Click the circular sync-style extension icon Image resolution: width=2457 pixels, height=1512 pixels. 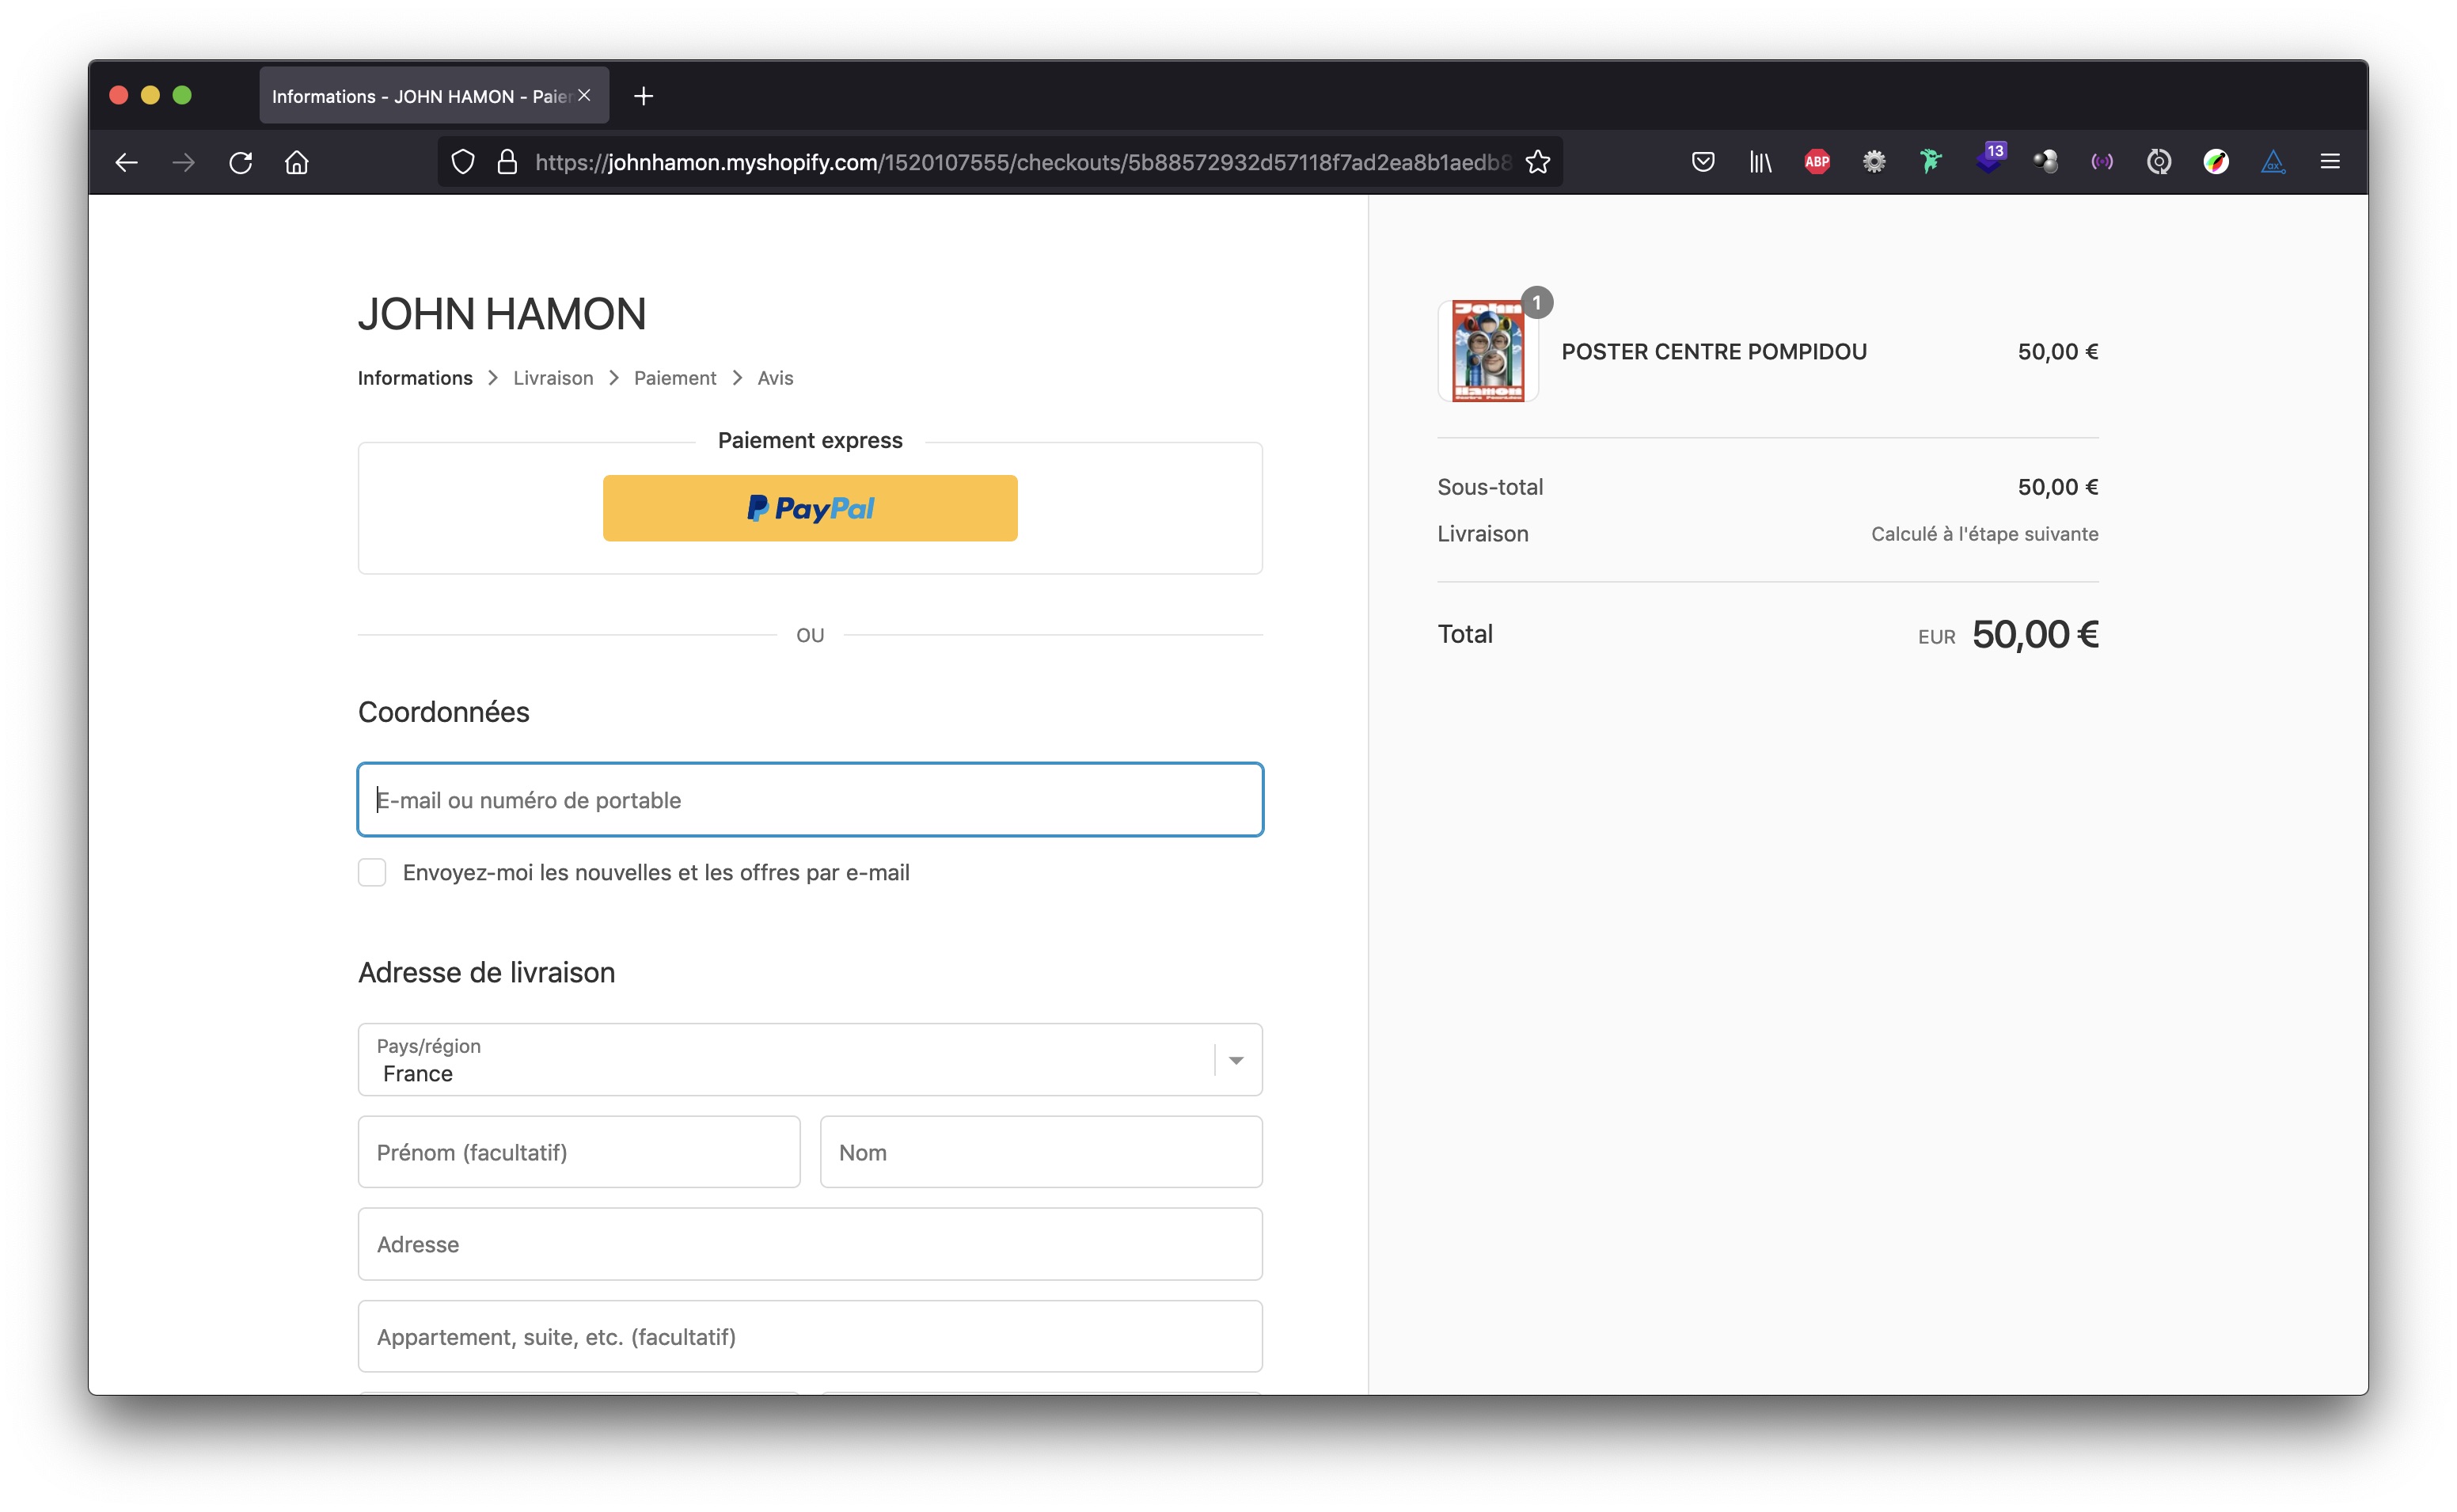tap(2159, 162)
